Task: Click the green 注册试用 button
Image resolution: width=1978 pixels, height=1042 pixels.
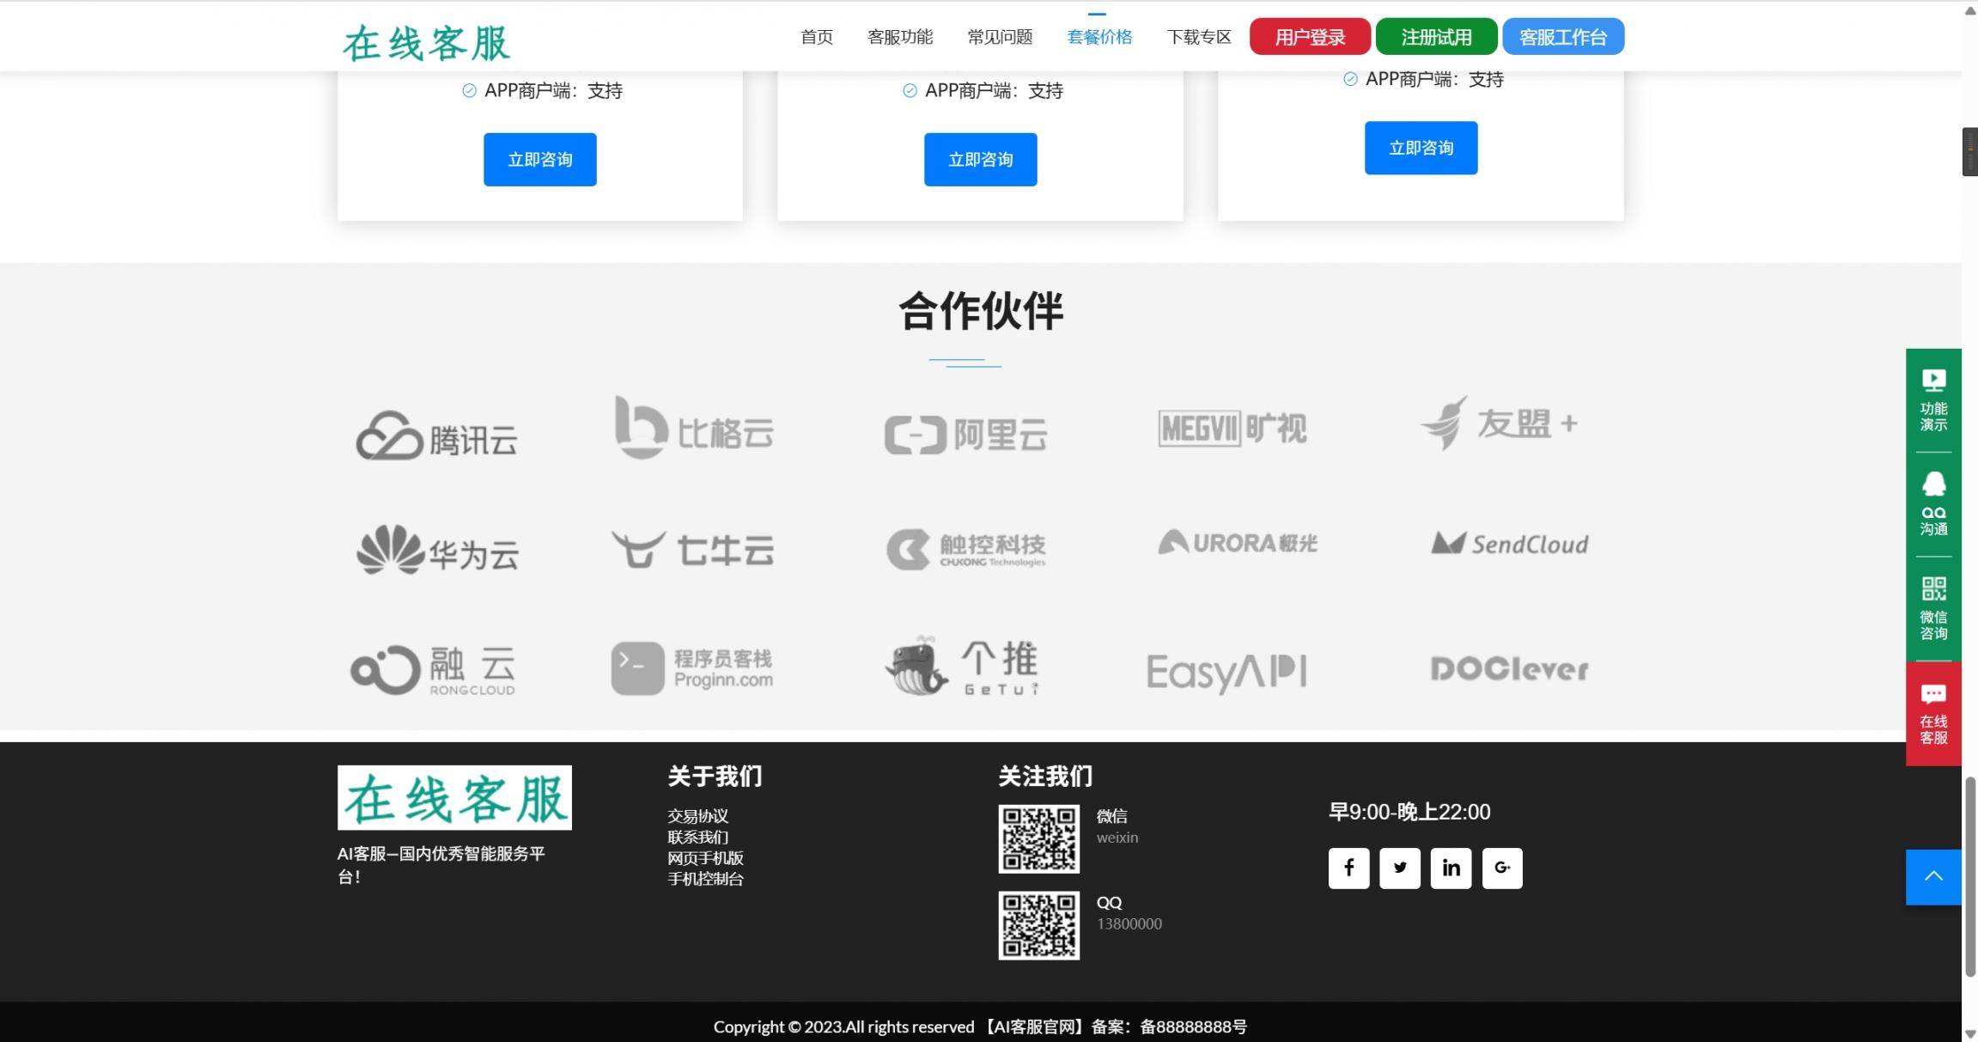Action: coord(1434,36)
